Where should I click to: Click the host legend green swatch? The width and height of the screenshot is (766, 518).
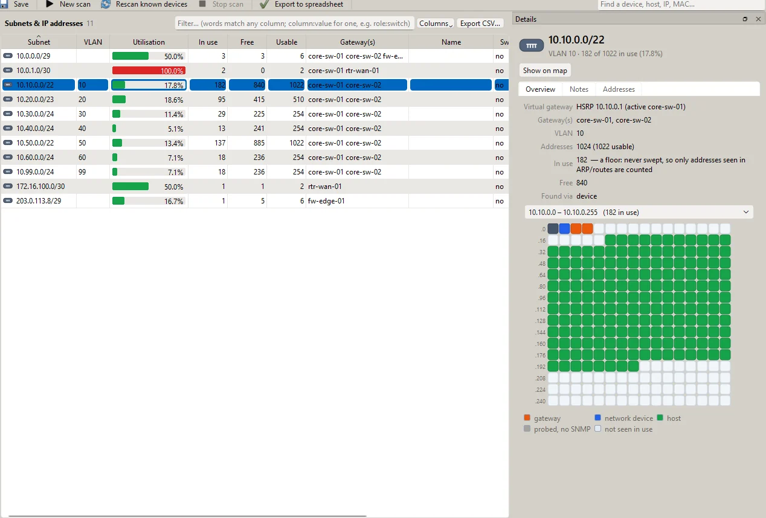click(660, 418)
